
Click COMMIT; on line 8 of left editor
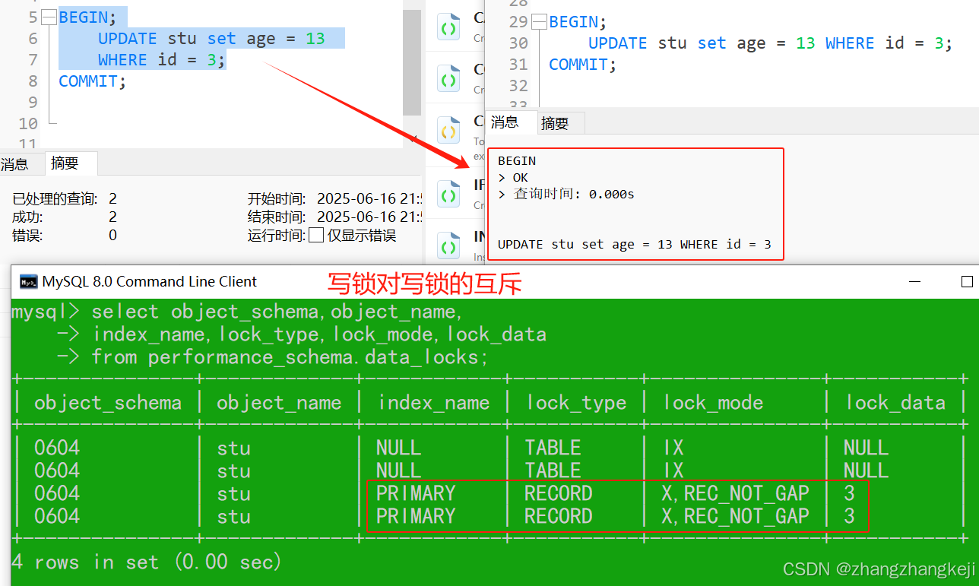click(x=93, y=81)
